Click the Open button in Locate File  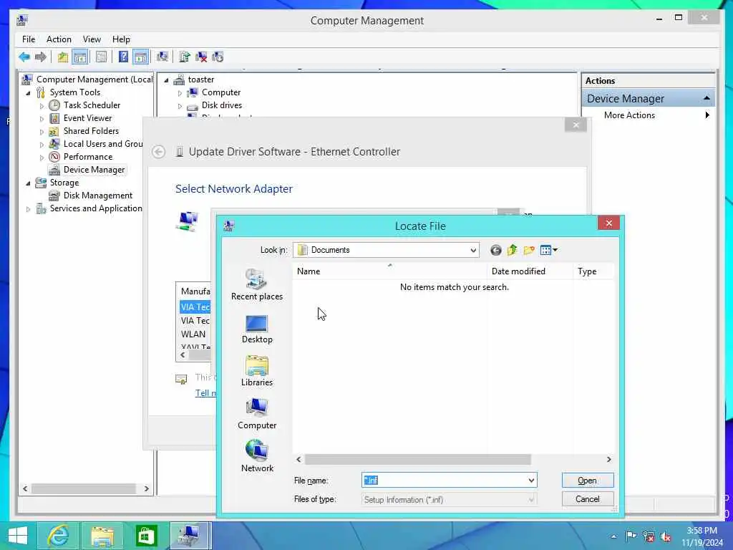[x=587, y=481]
